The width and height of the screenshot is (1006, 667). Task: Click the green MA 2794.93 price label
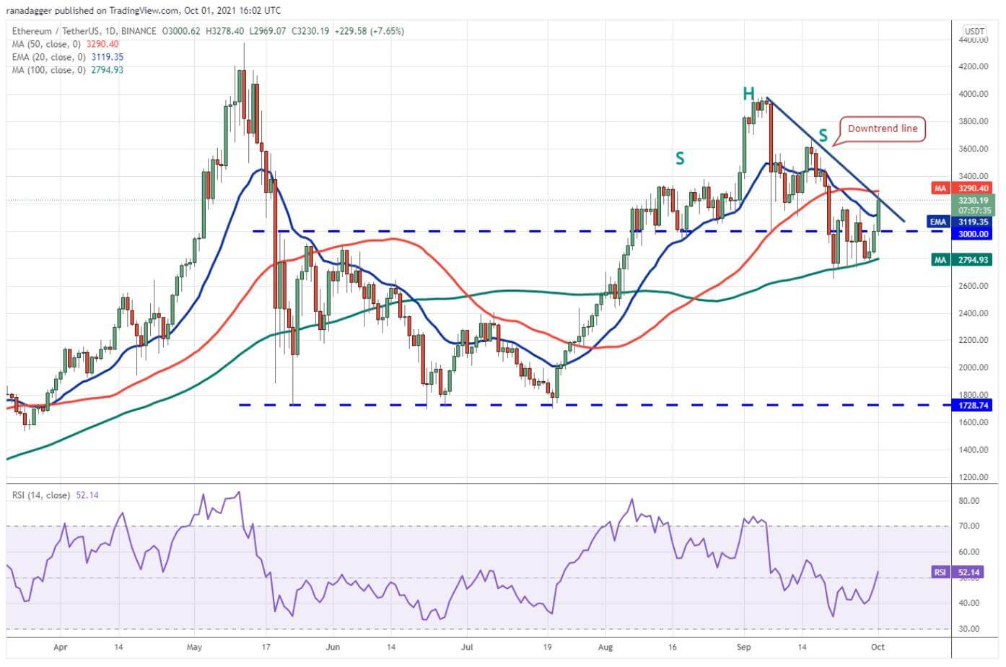(962, 260)
